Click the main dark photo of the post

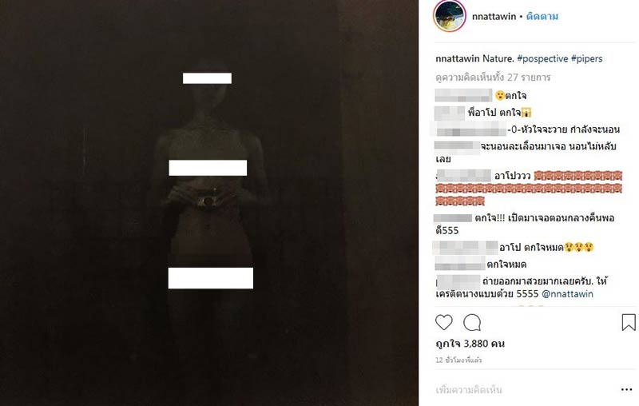[209, 203]
